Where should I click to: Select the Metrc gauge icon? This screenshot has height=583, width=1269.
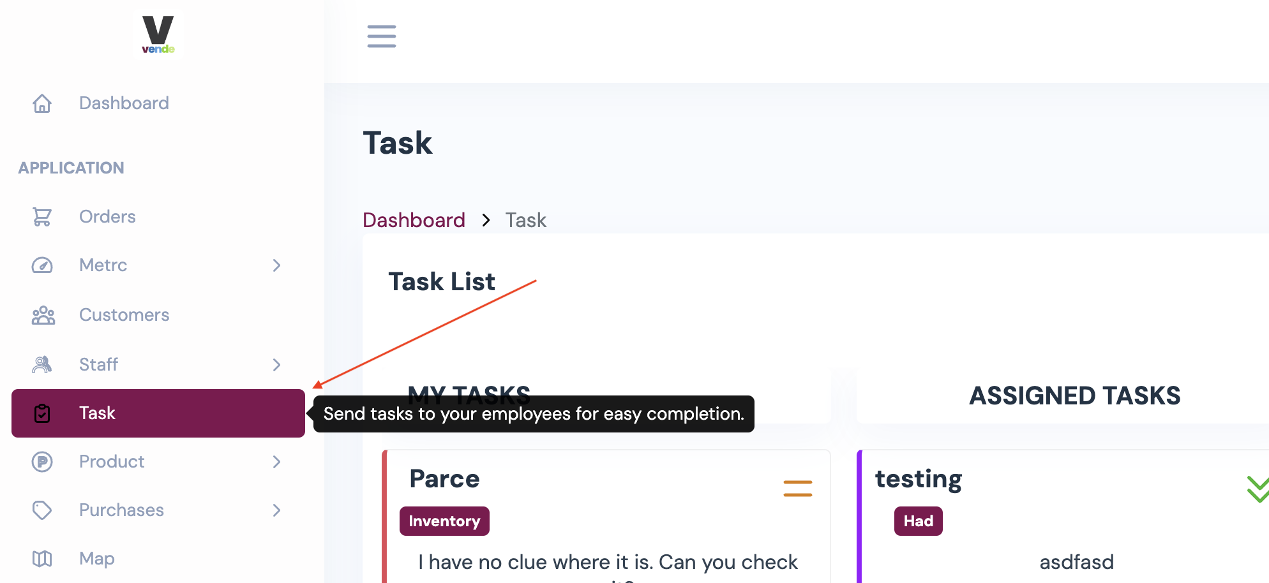[42, 265]
